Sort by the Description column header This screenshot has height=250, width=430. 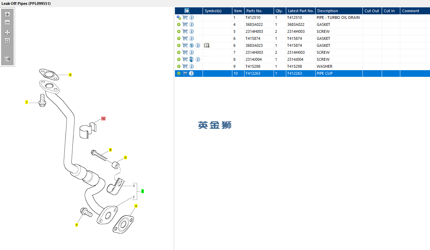point(339,11)
